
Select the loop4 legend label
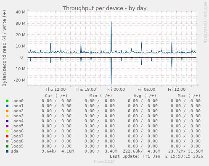[x=17, y=121]
